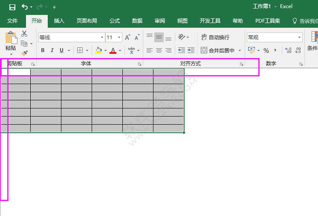Center text horizontally
Screen dimensions: 318x216
click(x=159, y=50)
